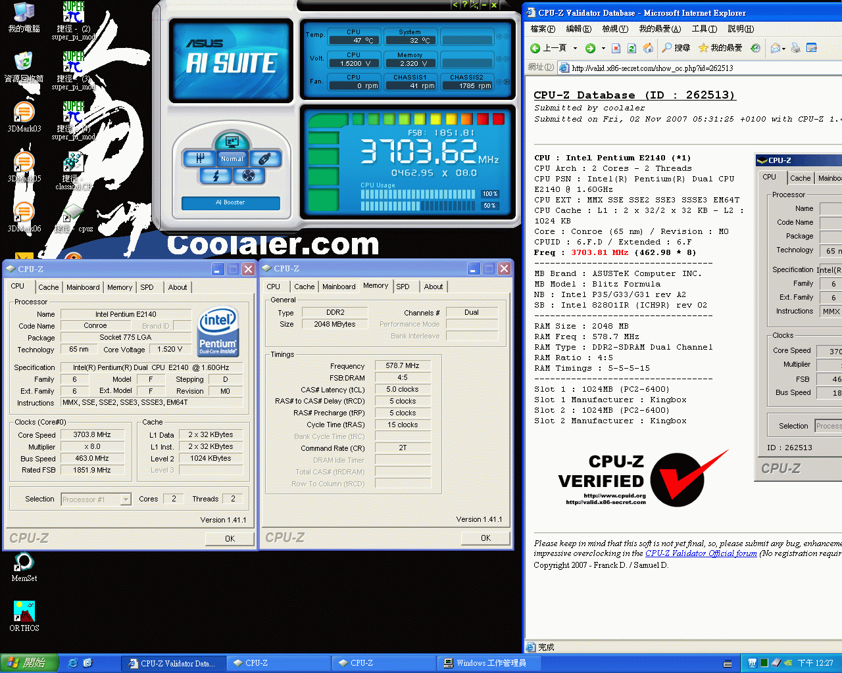
Task: Click the taskbar clock showing 12:27
Action: tap(816, 663)
